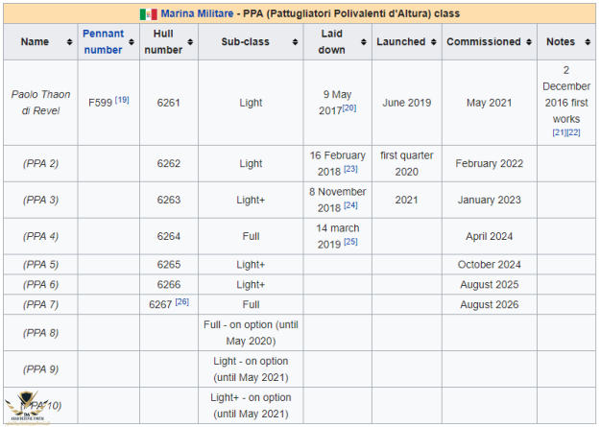
Task: Select 'August 2026' commissioned date
Action: [x=489, y=304]
